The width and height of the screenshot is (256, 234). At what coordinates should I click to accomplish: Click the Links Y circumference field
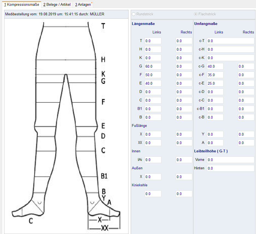coord(215,134)
